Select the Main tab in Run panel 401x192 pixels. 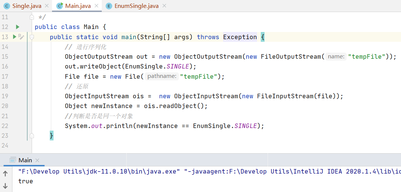[25, 160]
